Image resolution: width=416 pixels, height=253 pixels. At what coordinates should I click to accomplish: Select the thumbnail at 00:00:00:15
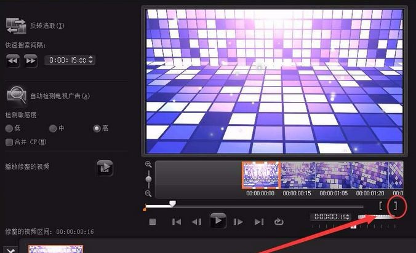point(298,175)
